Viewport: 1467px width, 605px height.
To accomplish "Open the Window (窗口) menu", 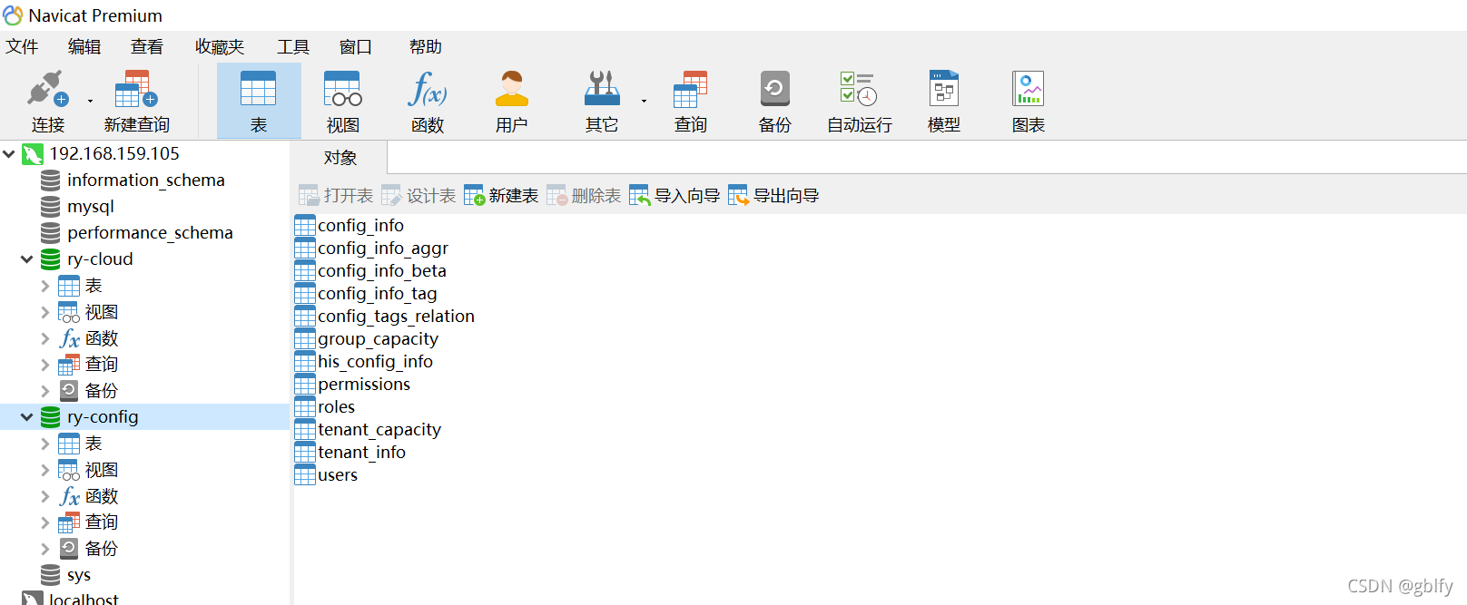I will point(356,46).
